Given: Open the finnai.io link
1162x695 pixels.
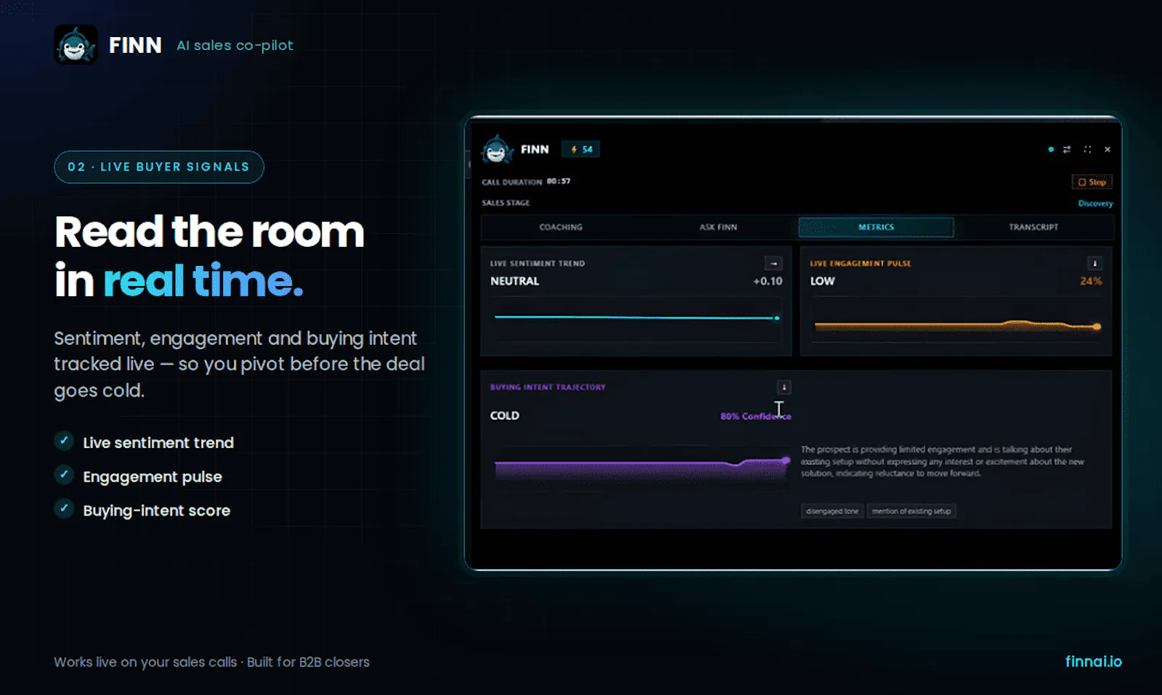Looking at the screenshot, I should point(1093,662).
